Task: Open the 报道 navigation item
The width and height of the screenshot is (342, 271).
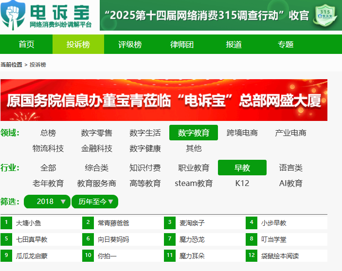Action: coord(234,44)
